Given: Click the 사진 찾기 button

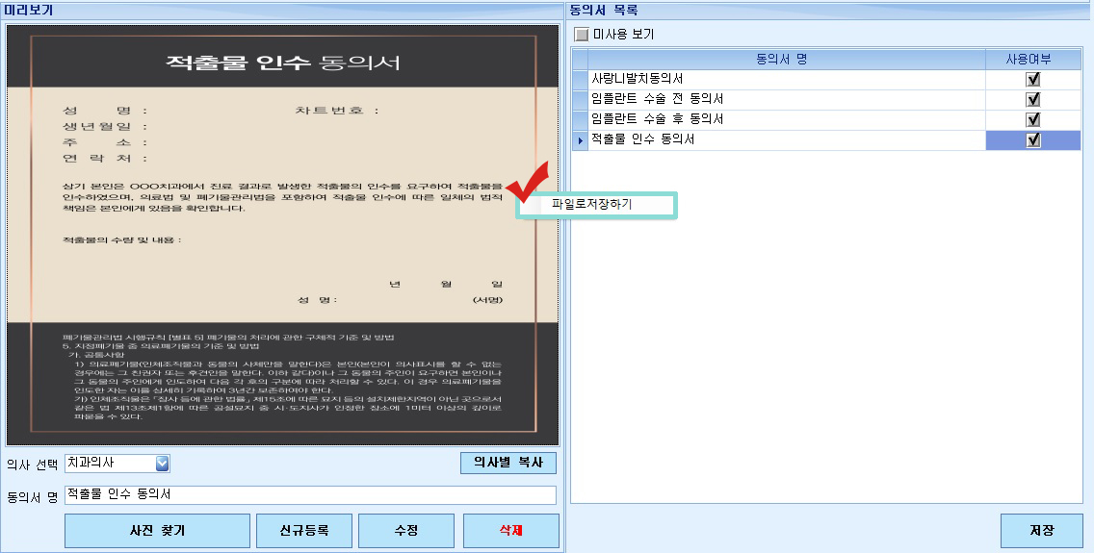Looking at the screenshot, I should pos(157,531).
